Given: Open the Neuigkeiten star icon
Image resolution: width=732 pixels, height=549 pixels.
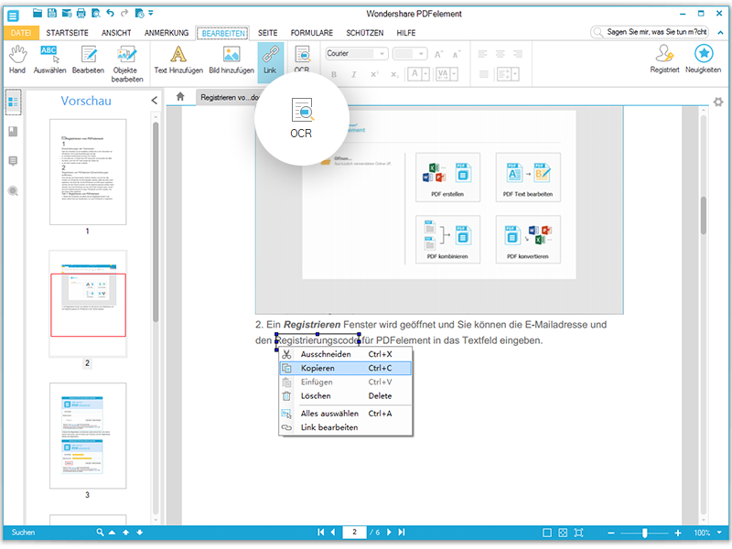Looking at the screenshot, I should coord(703,59).
